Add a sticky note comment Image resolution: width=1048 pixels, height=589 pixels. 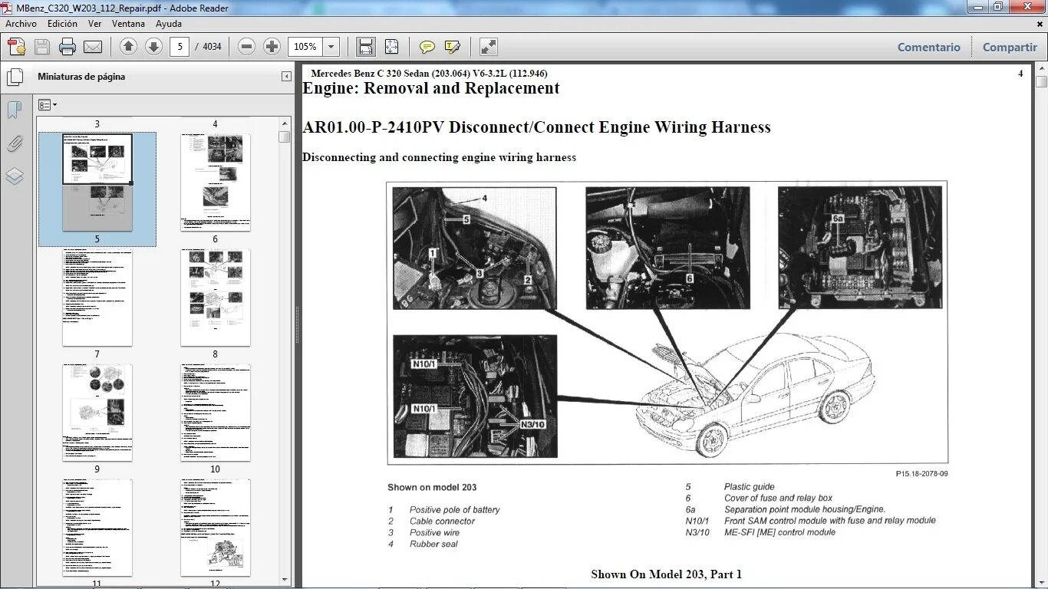427,47
